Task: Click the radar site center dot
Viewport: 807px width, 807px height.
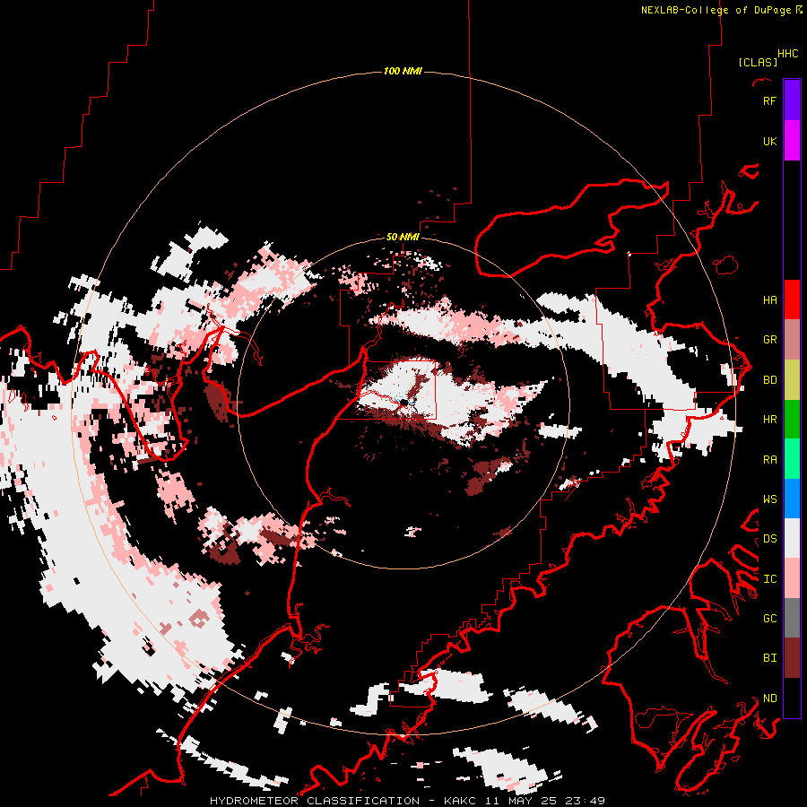Action: (x=404, y=402)
